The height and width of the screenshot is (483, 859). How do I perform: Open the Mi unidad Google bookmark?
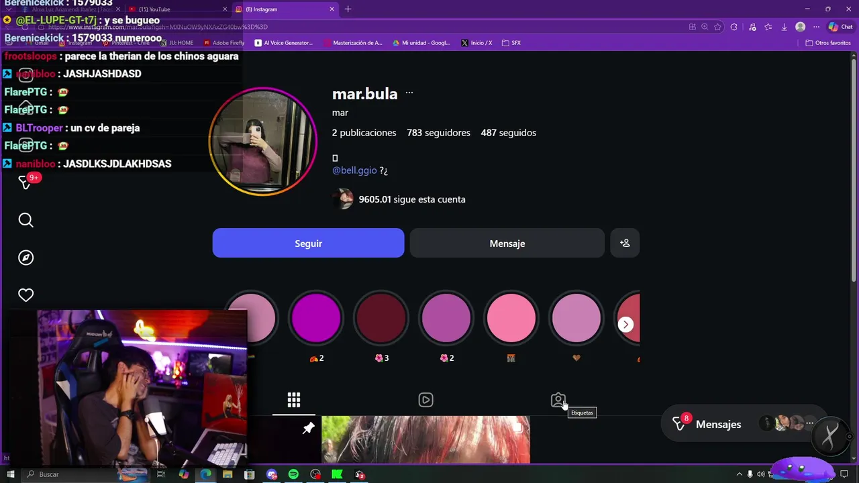pyautogui.click(x=421, y=43)
